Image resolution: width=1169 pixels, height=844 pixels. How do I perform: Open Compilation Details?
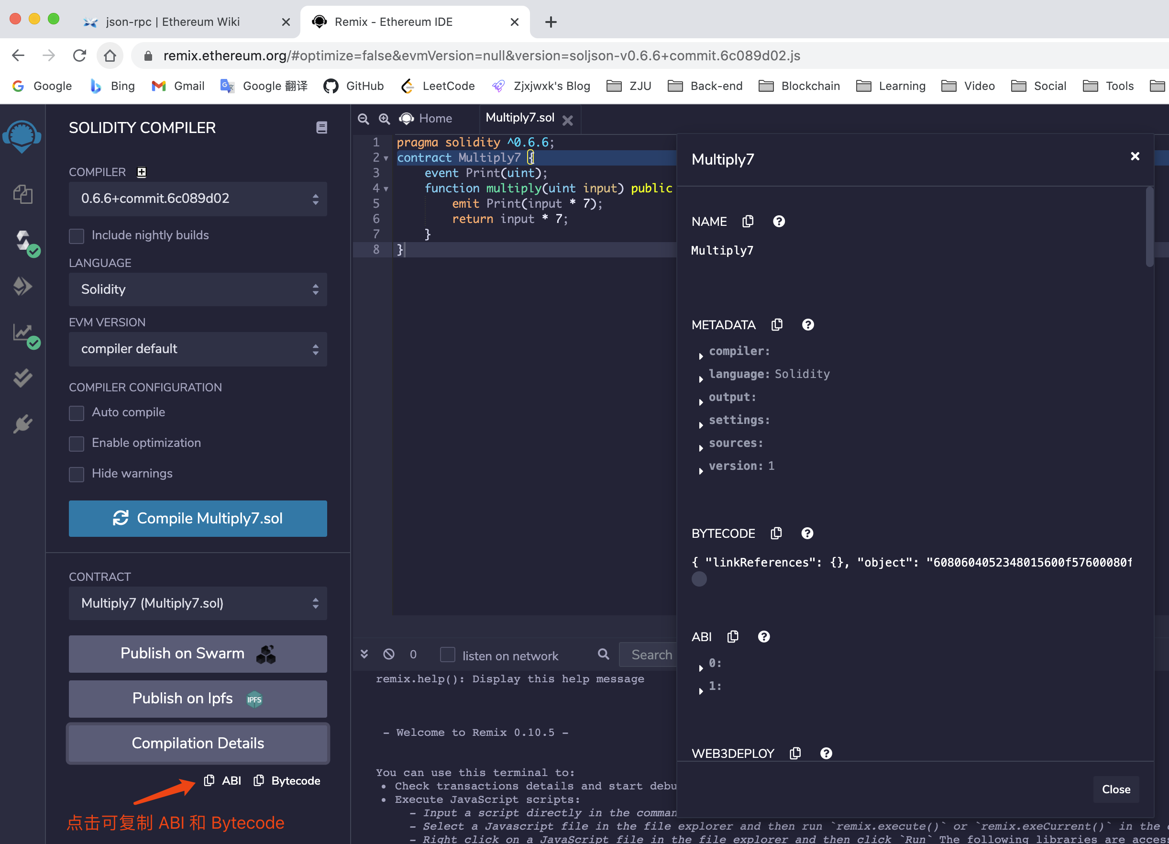[x=198, y=744]
